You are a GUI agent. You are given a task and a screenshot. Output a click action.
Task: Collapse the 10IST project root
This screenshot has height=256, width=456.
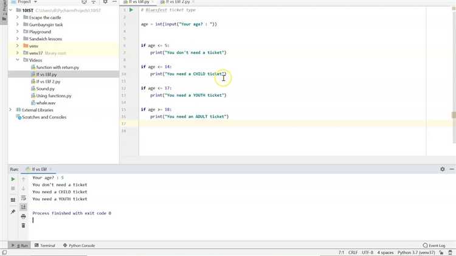pos(11,10)
